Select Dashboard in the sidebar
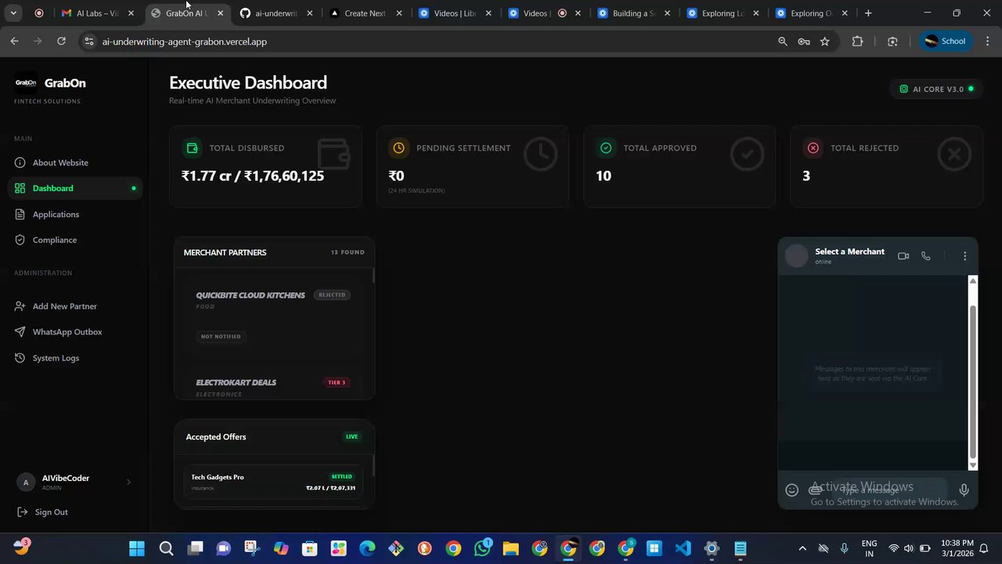 point(76,189)
